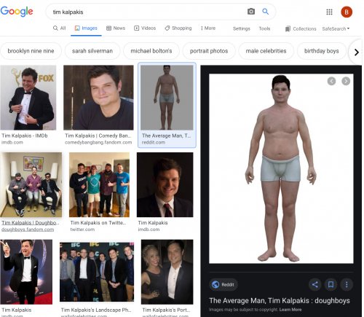The height and width of the screenshot is (317, 364).
Task: Show next image in preview panel
Action: pos(346,81)
